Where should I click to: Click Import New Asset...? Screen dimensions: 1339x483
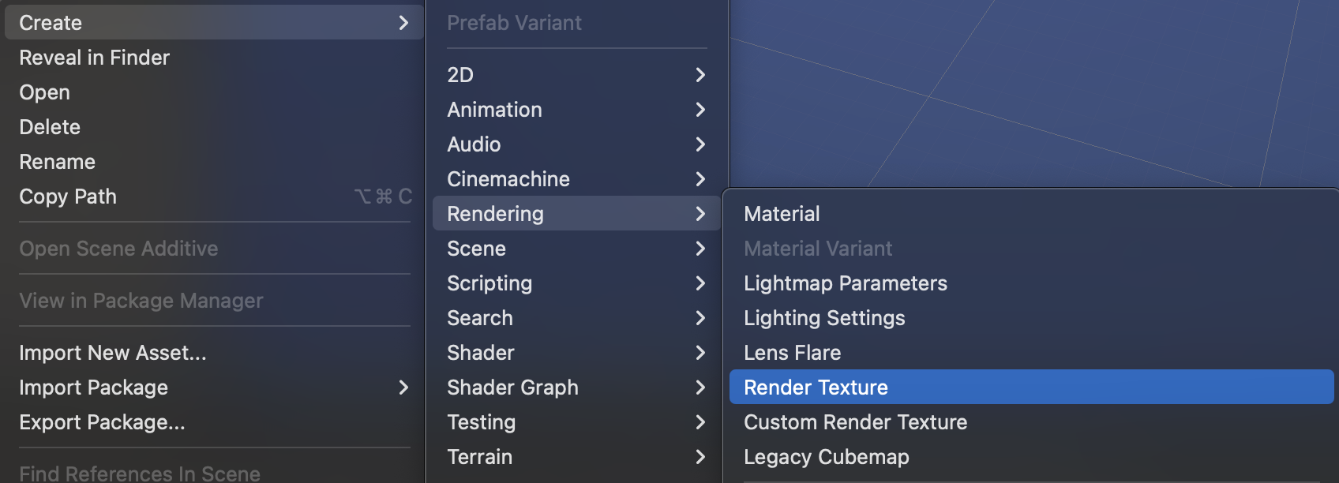(x=112, y=352)
